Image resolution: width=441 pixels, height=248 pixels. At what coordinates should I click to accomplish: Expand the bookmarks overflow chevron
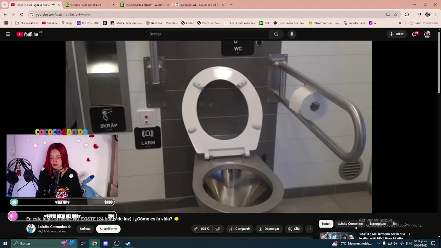tap(400, 23)
